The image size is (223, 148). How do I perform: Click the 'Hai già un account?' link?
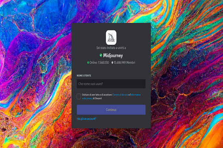pos(87,119)
